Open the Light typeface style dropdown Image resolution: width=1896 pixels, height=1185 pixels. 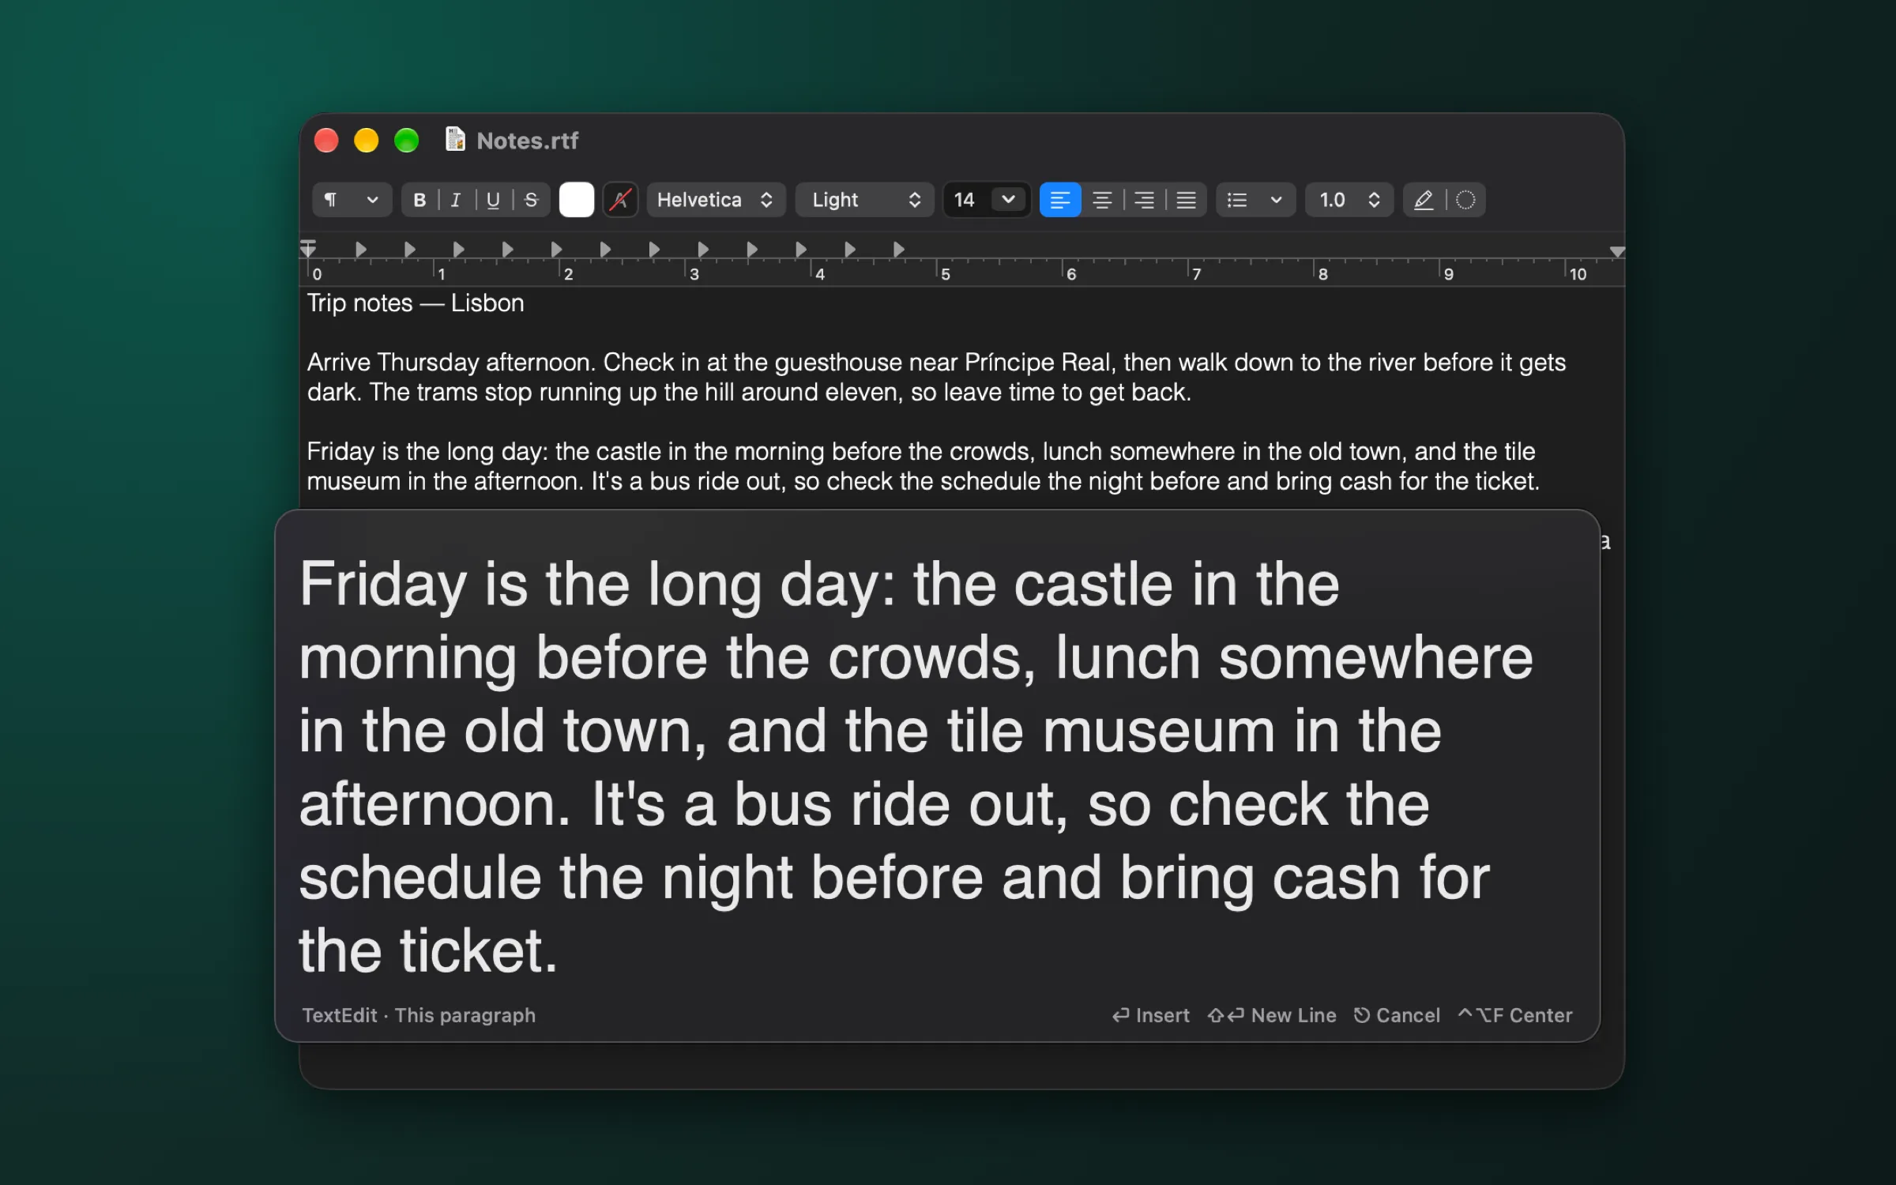coord(865,200)
